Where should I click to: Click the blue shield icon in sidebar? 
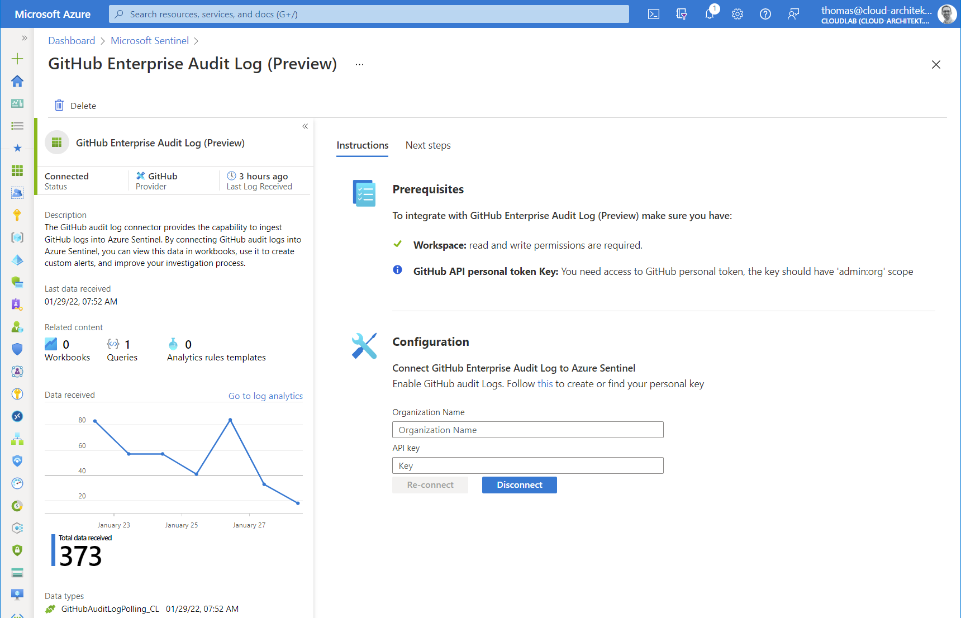coord(17,349)
